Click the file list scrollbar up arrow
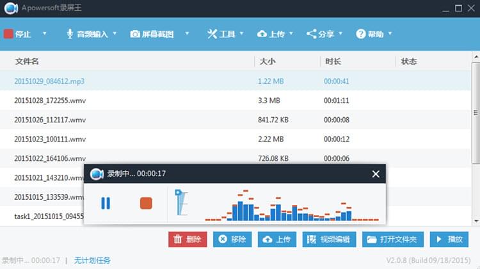480x269 pixels. 476,56
